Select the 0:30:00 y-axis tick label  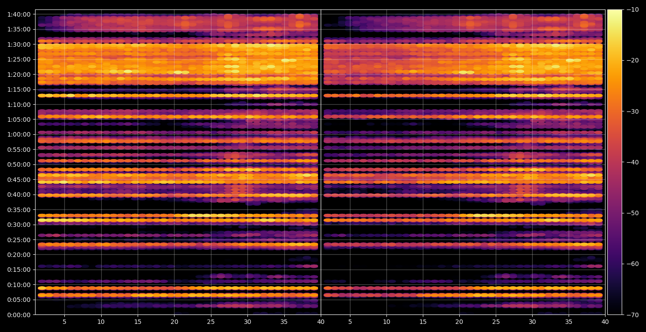(x=19, y=225)
